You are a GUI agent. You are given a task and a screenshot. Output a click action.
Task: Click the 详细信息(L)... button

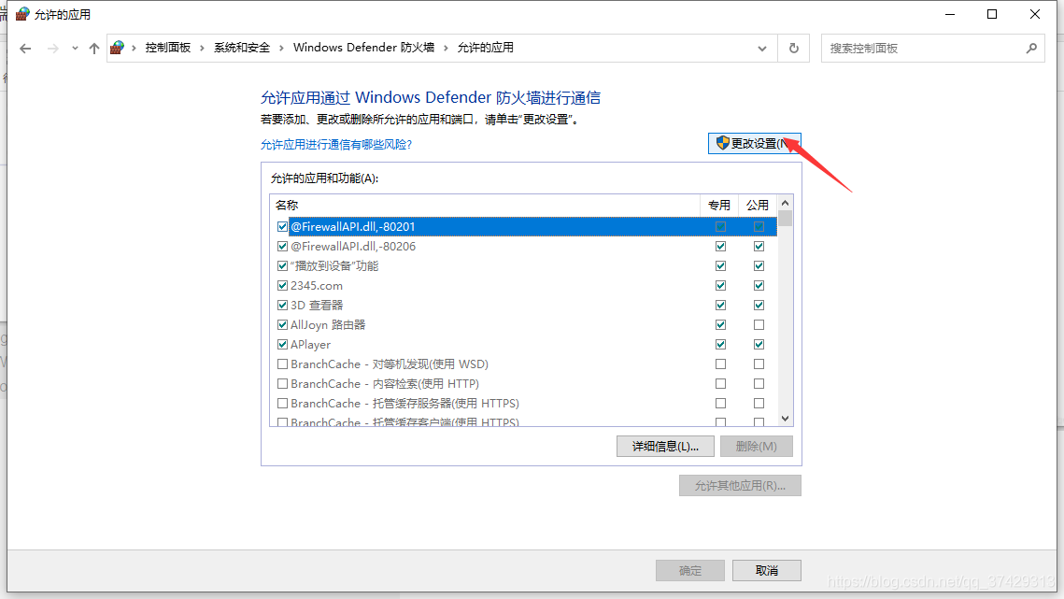[665, 446]
